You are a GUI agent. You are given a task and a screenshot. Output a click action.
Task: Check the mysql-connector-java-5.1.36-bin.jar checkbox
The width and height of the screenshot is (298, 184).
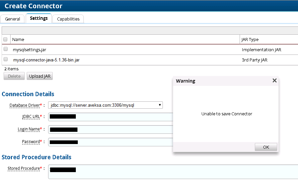coord(6,59)
